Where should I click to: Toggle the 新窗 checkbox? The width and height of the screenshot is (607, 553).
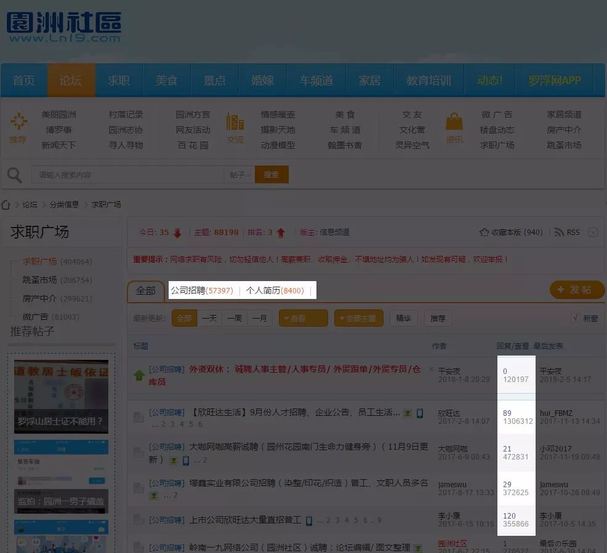pos(575,318)
